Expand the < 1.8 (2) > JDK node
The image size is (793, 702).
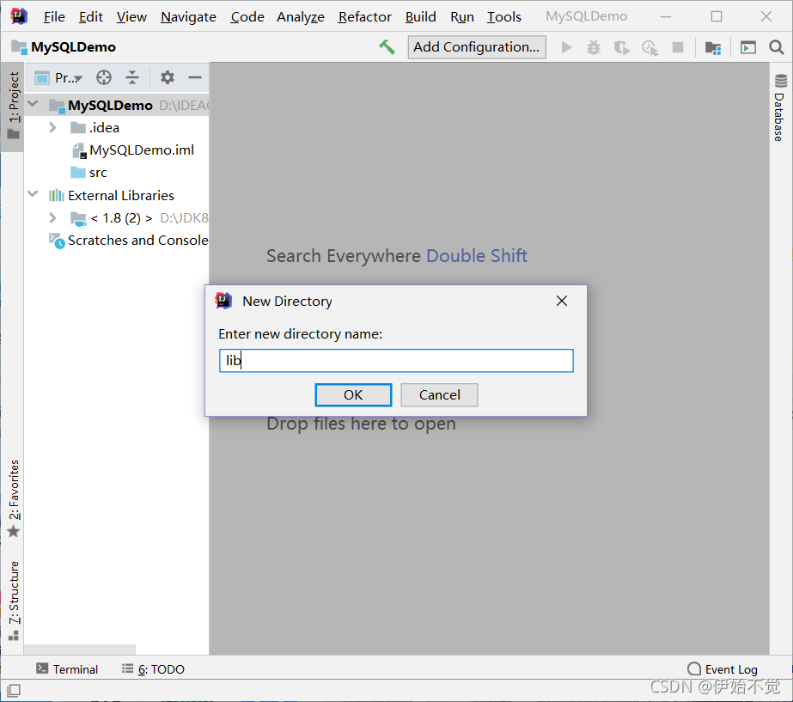click(52, 217)
